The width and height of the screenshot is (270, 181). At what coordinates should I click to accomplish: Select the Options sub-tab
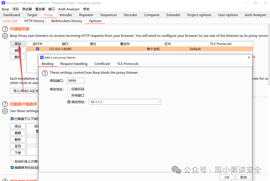[95, 21]
